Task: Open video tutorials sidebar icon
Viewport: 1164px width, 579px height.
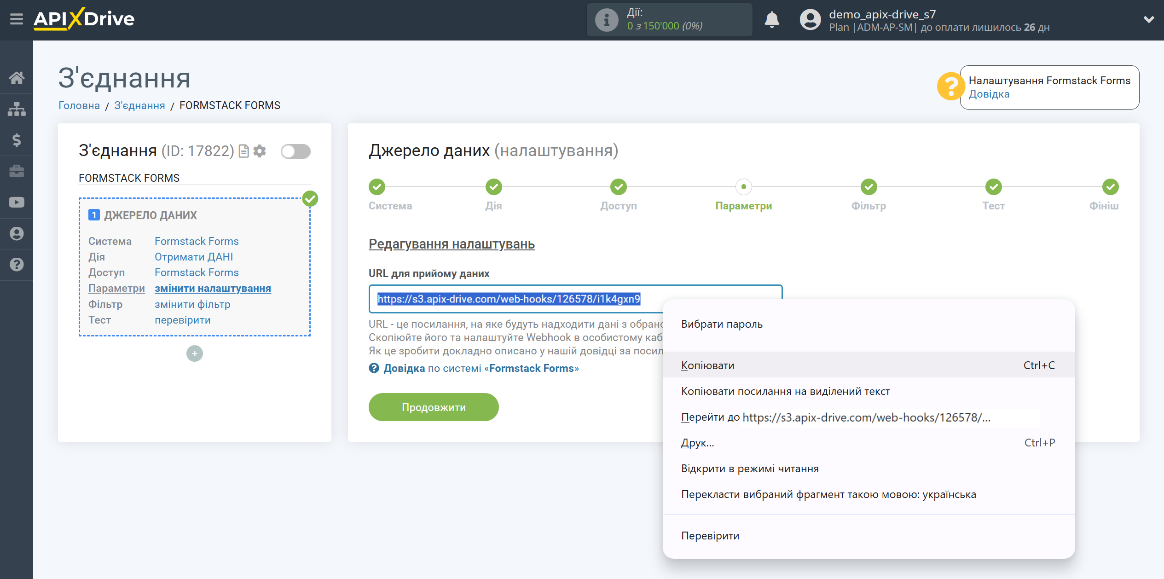Action: tap(17, 203)
